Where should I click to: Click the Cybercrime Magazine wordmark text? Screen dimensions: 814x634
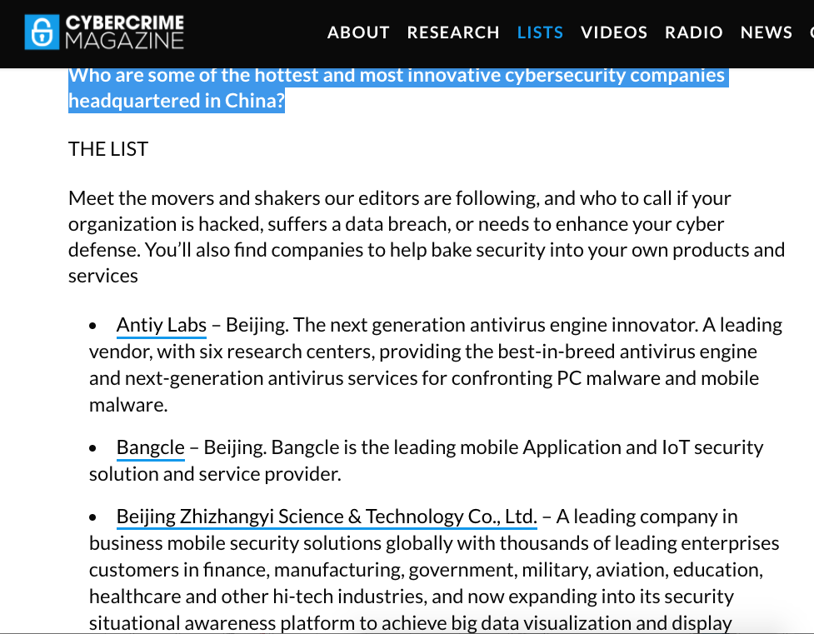coord(125,32)
